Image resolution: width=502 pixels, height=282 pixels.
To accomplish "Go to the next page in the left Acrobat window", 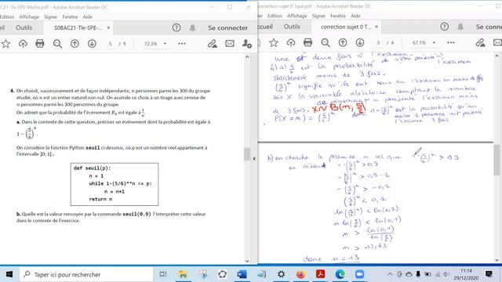I will coord(92,44).
